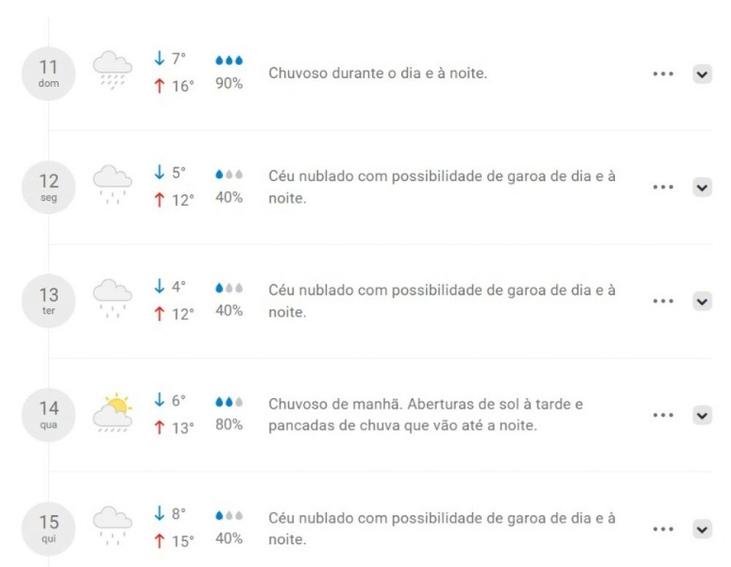Open the three-dots options for day 15
This screenshot has height=567, width=731.
coord(663,529)
